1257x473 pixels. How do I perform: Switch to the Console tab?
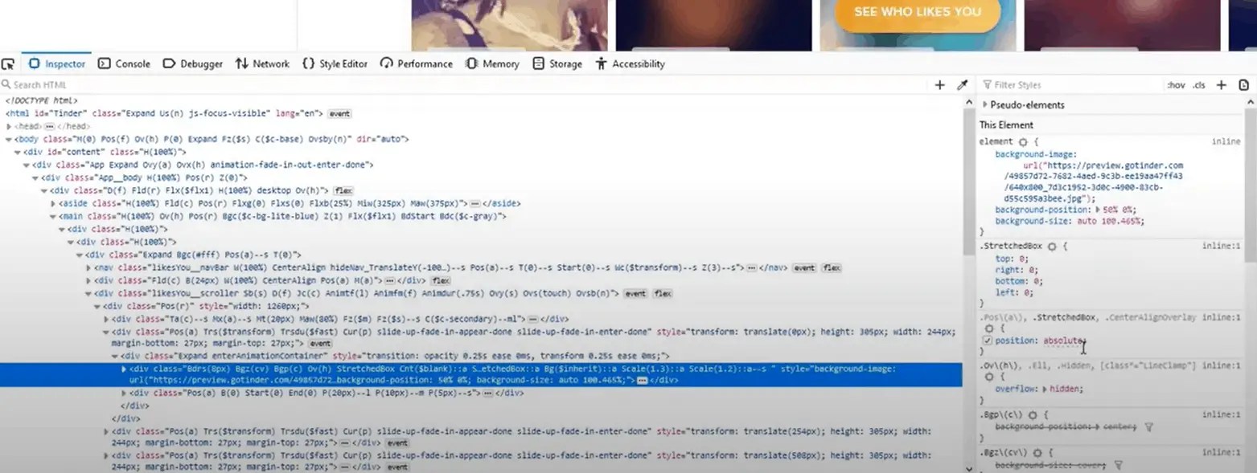click(124, 63)
